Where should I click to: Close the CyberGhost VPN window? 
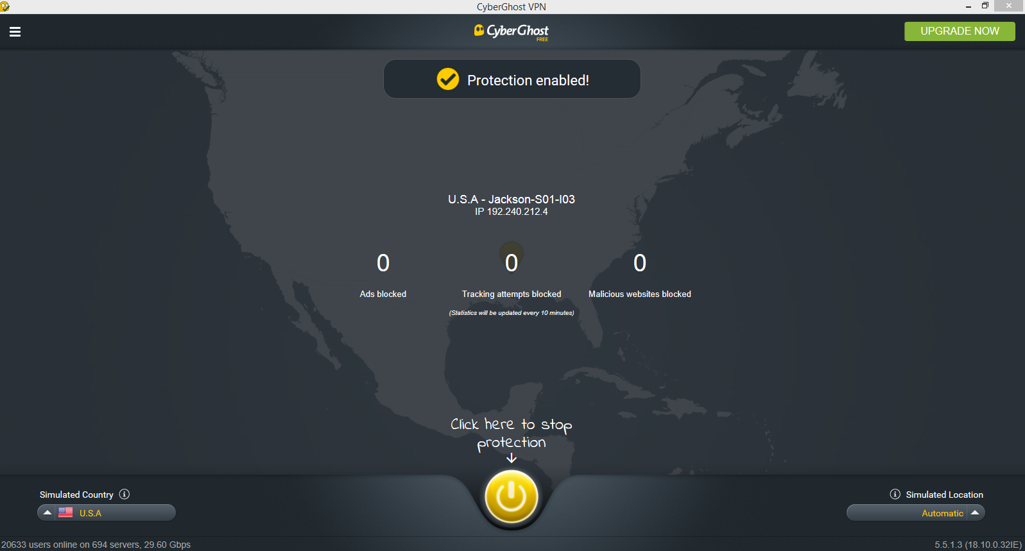point(1009,6)
